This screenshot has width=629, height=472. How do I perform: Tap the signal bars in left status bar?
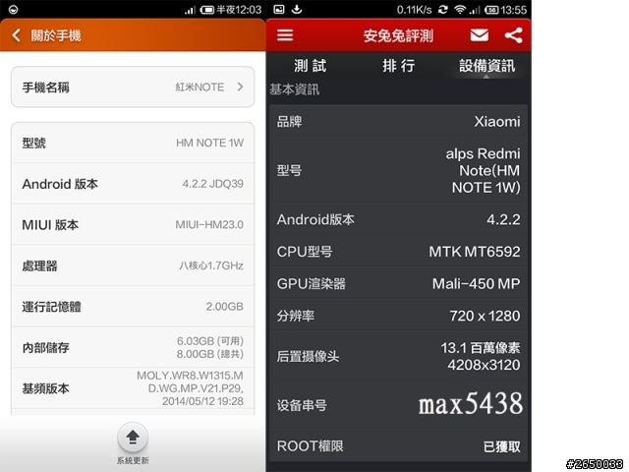click(190, 10)
